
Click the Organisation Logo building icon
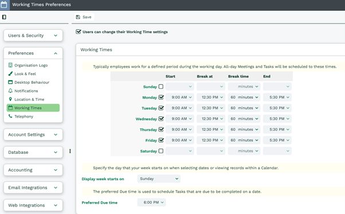tap(10, 65)
